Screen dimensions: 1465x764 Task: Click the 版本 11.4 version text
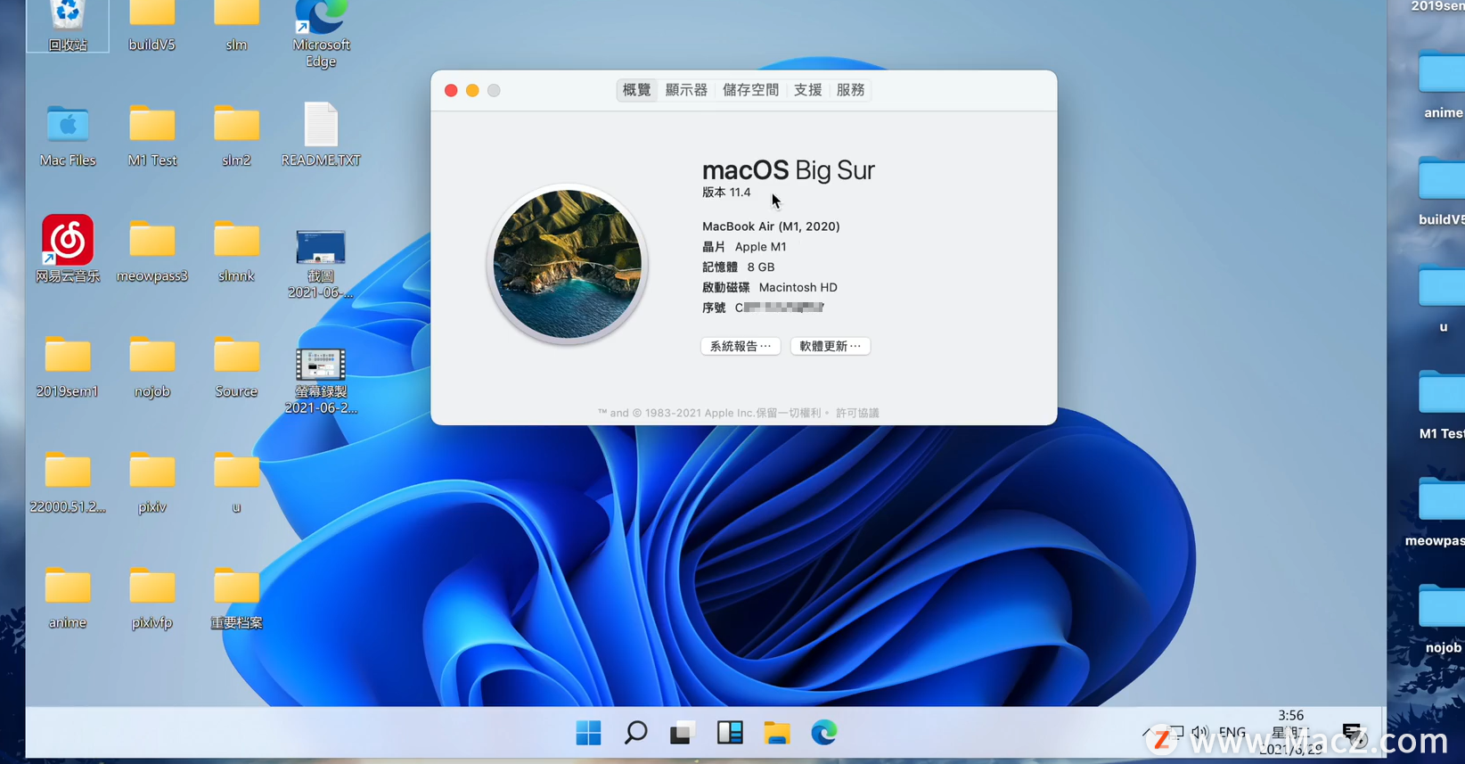click(x=726, y=193)
